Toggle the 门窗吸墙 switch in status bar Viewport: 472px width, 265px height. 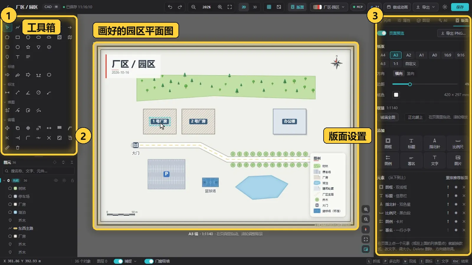point(149,261)
